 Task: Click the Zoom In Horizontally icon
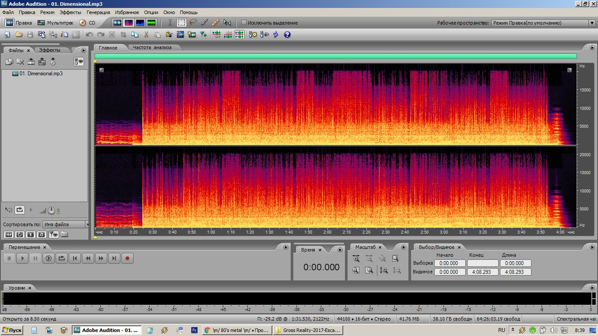356,259
